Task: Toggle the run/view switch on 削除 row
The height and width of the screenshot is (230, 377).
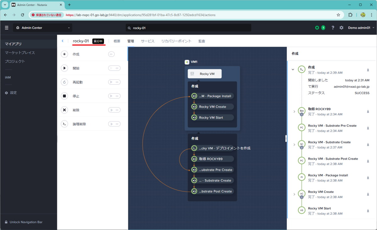Action: tap(114, 110)
